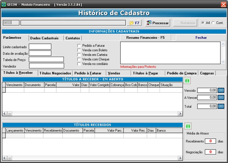
Task: Click the long name field beside F7
Action: [73, 22]
